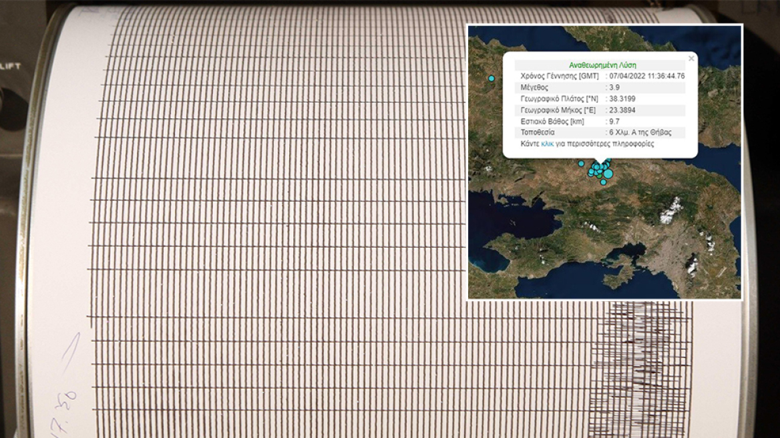Viewport: 780px width, 438px height.
Task: Click the small leftmost dot of the earthquake cluster
Action: coord(590,173)
